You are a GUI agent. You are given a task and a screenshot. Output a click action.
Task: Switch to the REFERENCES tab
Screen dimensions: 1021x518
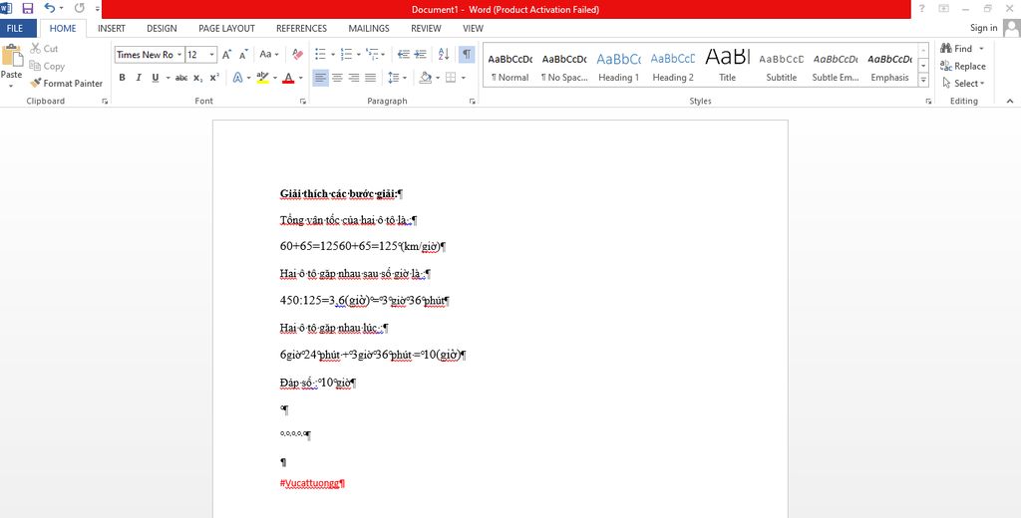[301, 28]
